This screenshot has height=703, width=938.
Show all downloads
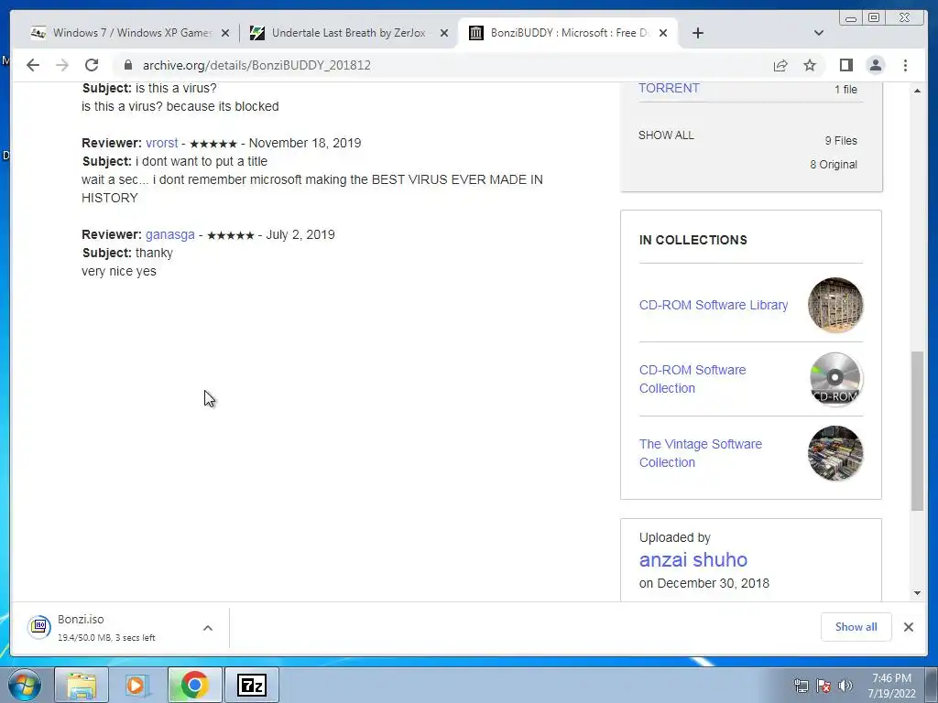[856, 626]
